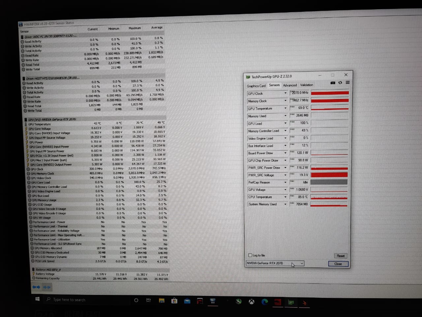The width and height of the screenshot is (422, 317).
Task: Open the Xbox app on the taskbar
Action: pyautogui.click(x=252, y=301)
